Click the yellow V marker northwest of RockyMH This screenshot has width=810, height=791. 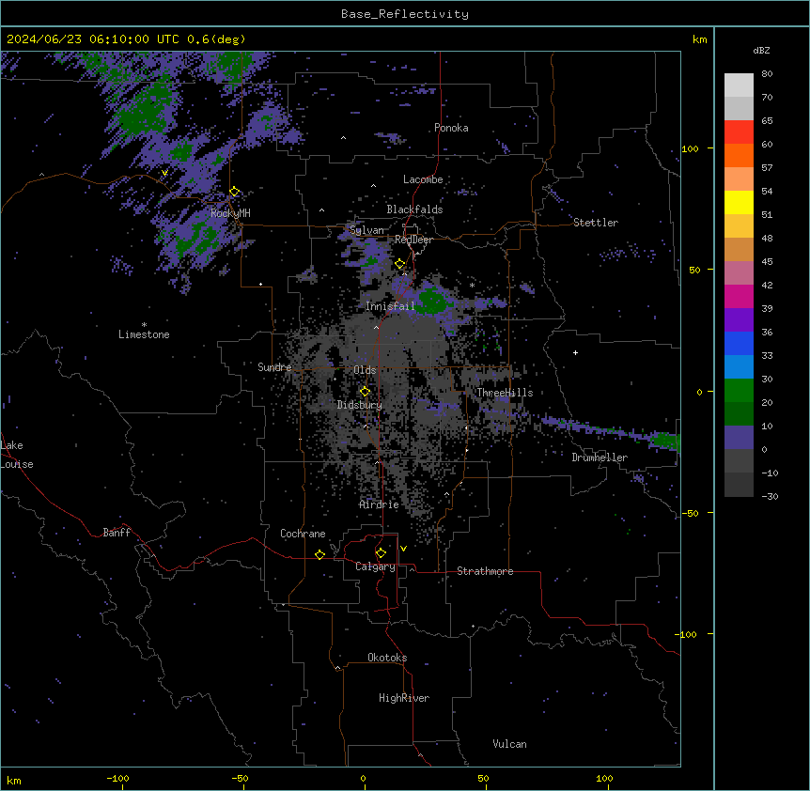[164, 173]
